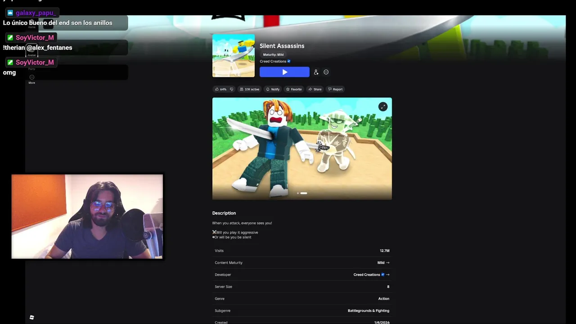
Task: Click the crown badge beside galaxy_papu_
Action: (x=10, y=13)
